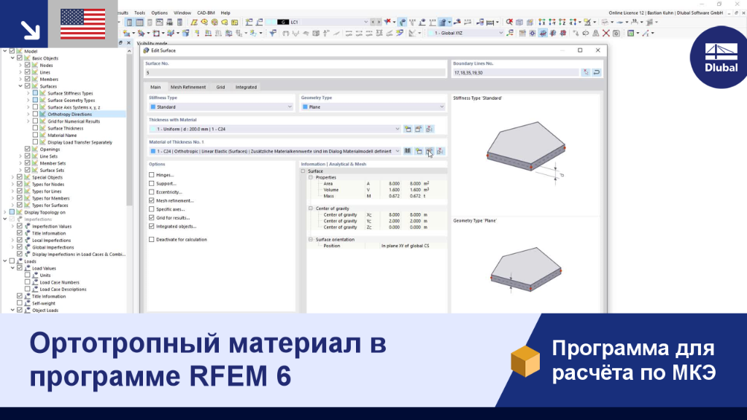Select Orthotropy Directions in the tree

(x=69, y=114)
